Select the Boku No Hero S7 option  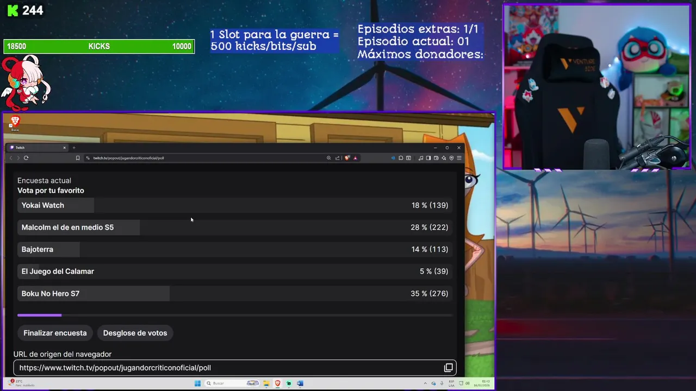pos(235,293)
